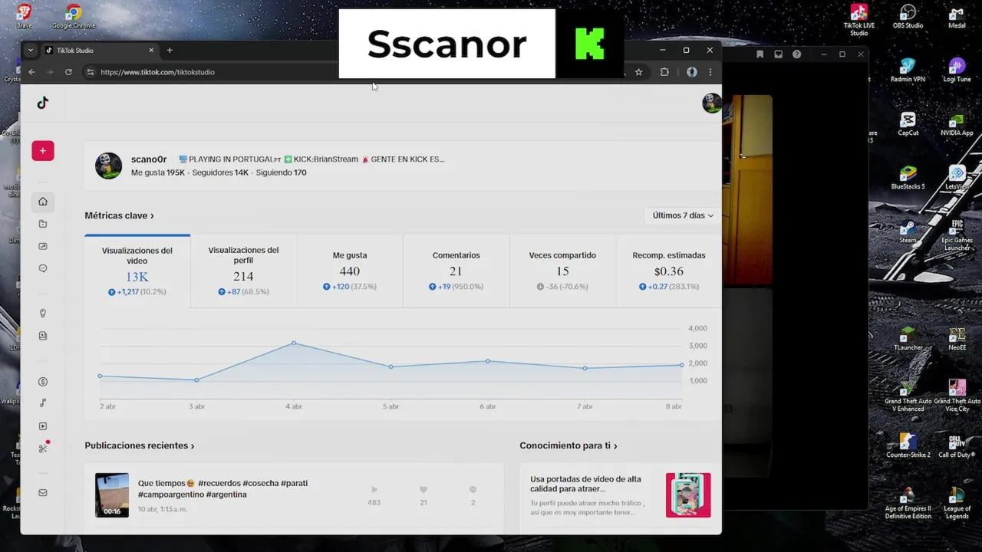Open the profile avatar at top right
This screenshot has height=552, width=982.
click(x=711, y=103)
